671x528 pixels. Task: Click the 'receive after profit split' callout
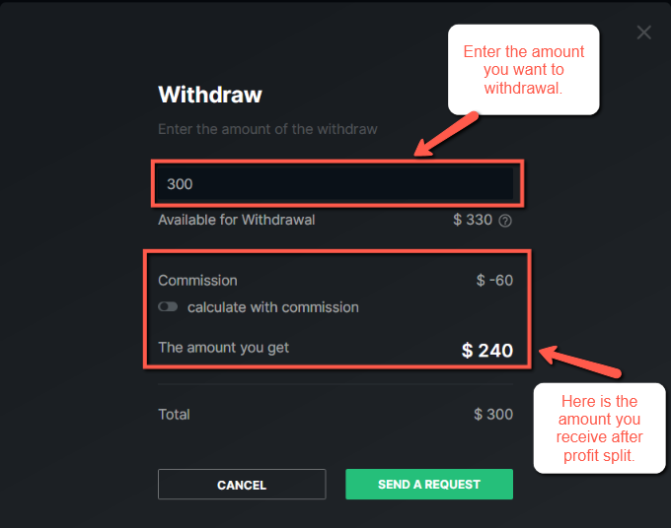pyautogui.click(x=599, y=429)
